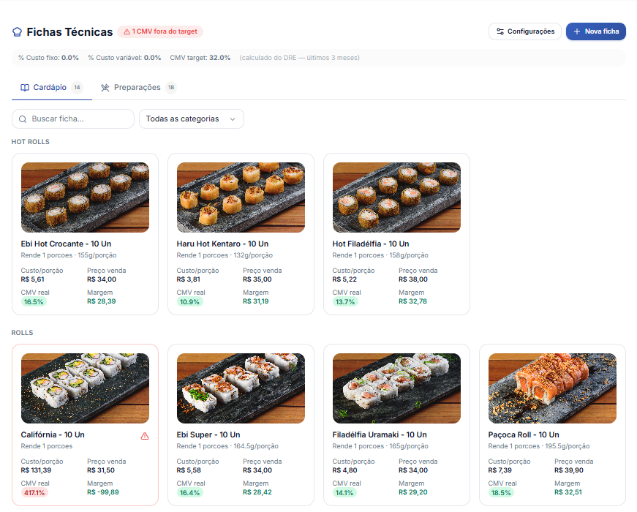
Task: Click the 10.9% CMV badge on Haru Hot Kentaro
Action: click(189, 301)
